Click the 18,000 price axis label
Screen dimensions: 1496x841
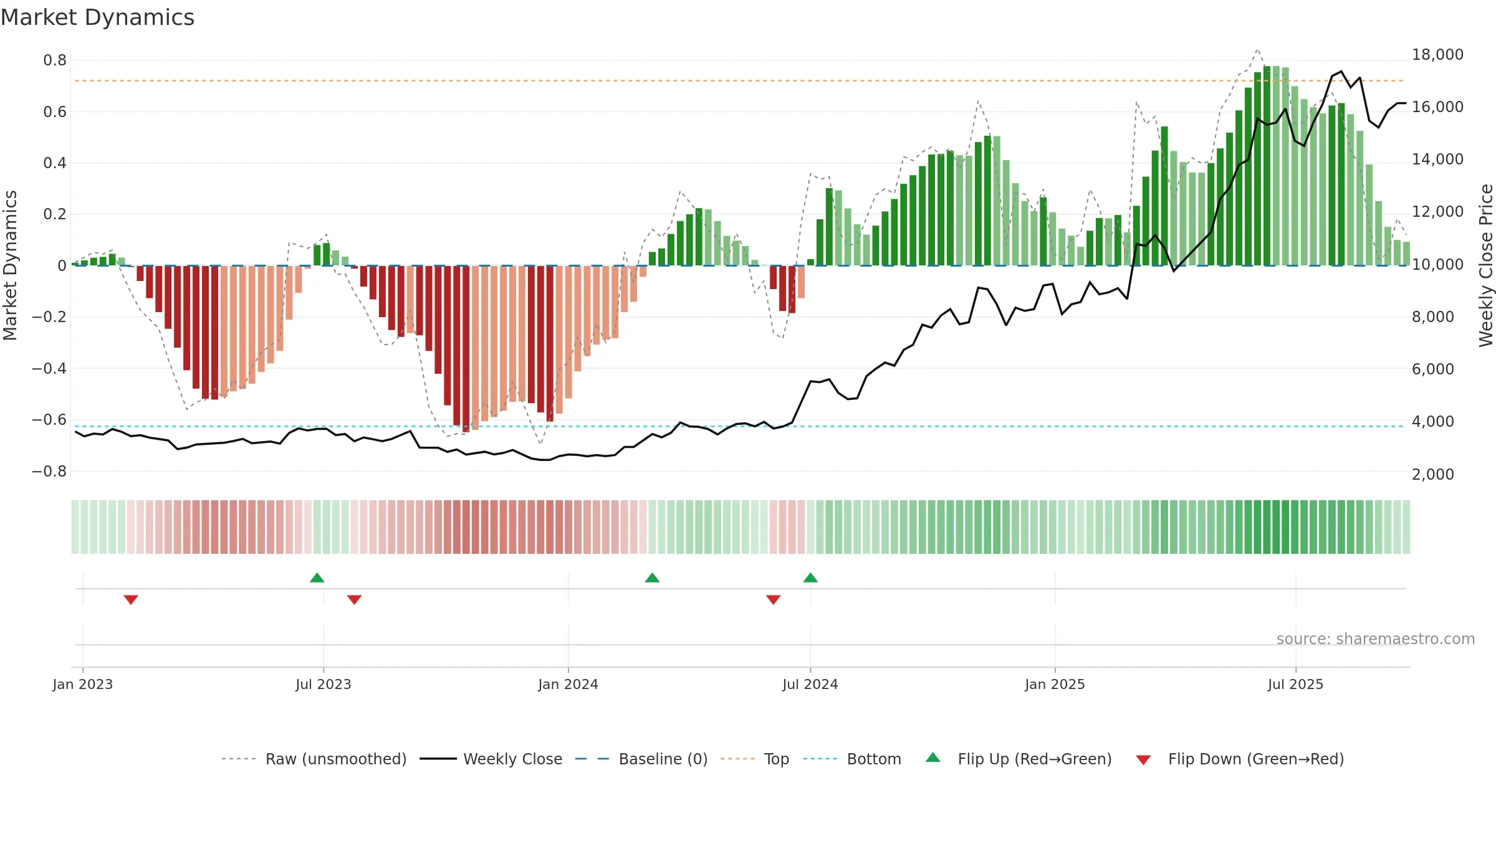pyautogui.click(x=1437, y=54)
